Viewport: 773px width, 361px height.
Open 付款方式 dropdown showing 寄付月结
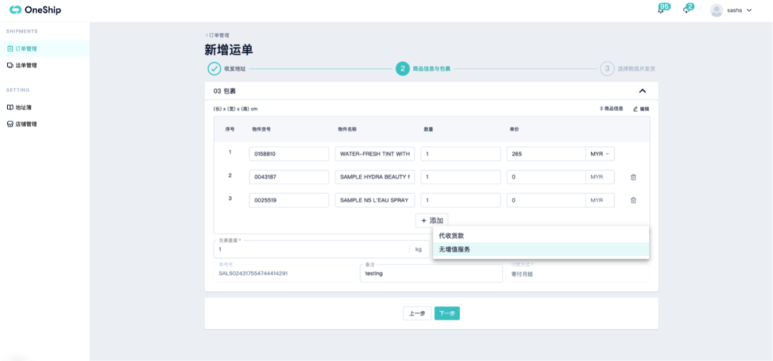[578, 273]
